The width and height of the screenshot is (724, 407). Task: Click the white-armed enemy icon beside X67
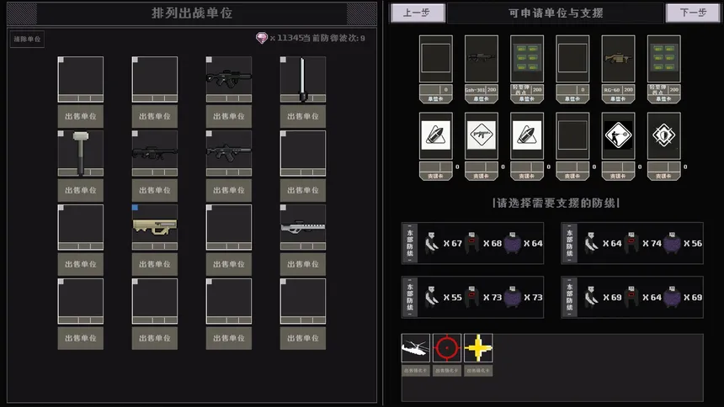(x=432, y=243)
